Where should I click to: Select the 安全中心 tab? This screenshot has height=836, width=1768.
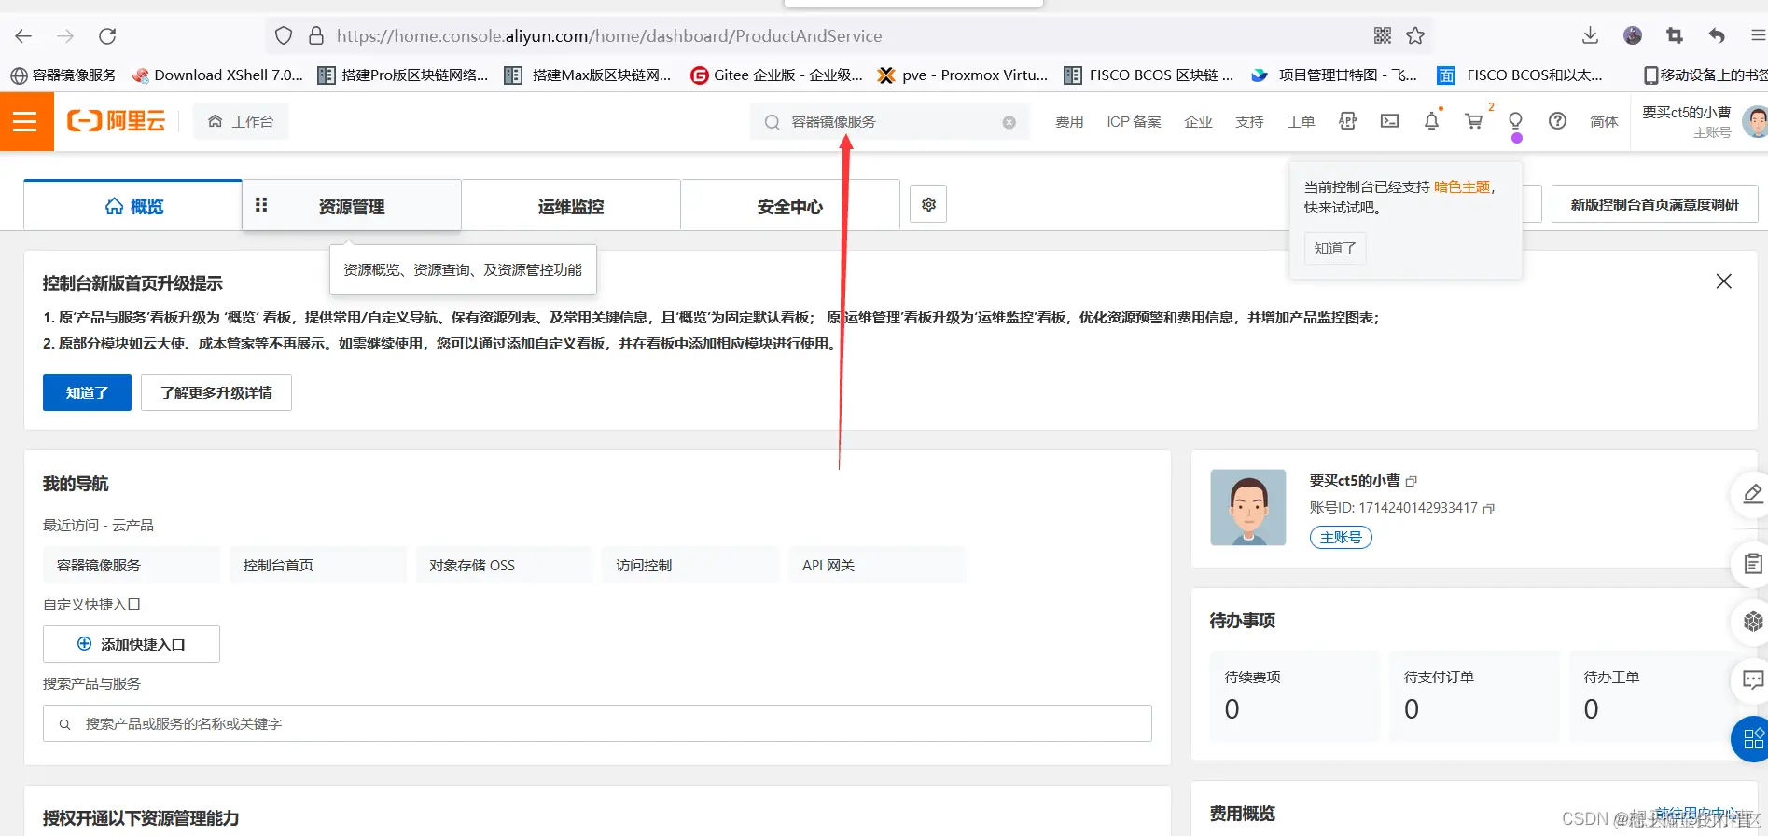click(x=790, y=206)
